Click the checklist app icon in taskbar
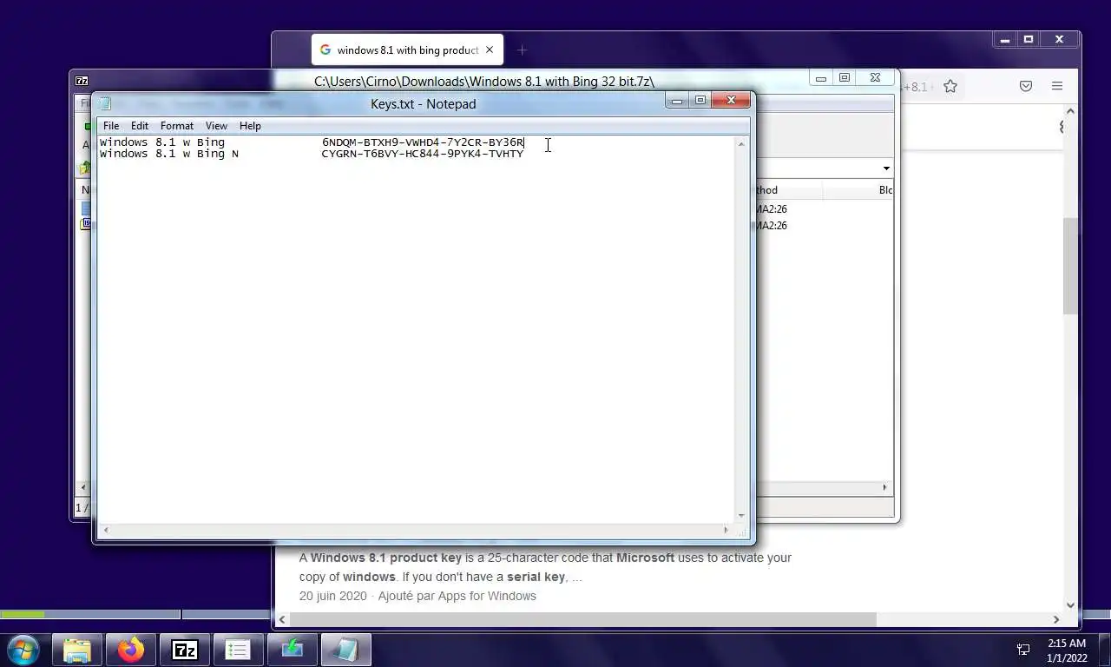Screen dimensions: 1111x667 238,650
